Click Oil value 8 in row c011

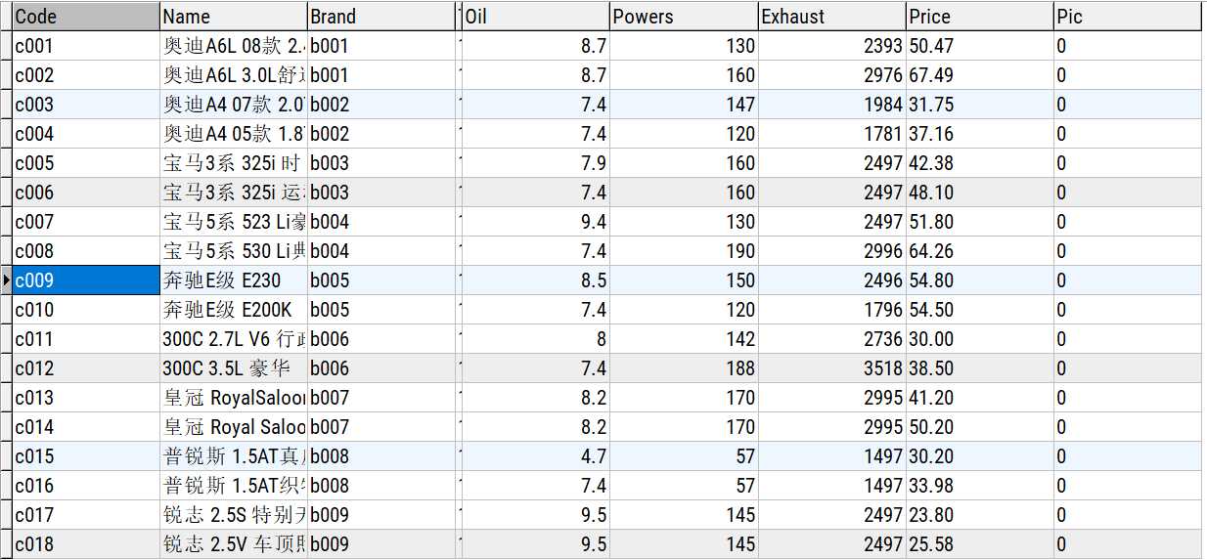(x=536, y=339)
